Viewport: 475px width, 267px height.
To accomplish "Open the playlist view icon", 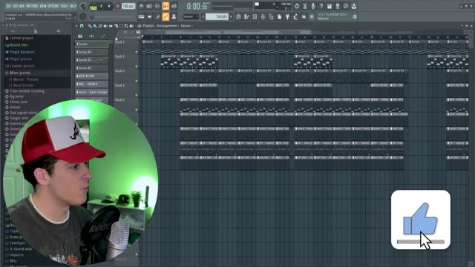I will click(x=238, y=17).
